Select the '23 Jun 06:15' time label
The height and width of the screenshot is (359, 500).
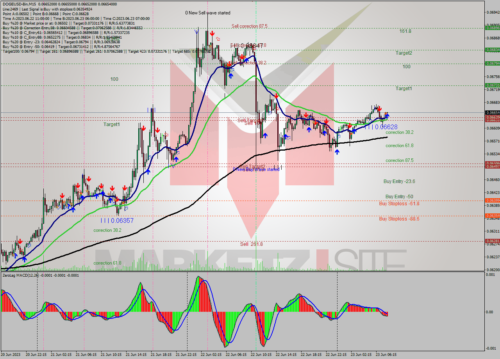pos(386,355)
